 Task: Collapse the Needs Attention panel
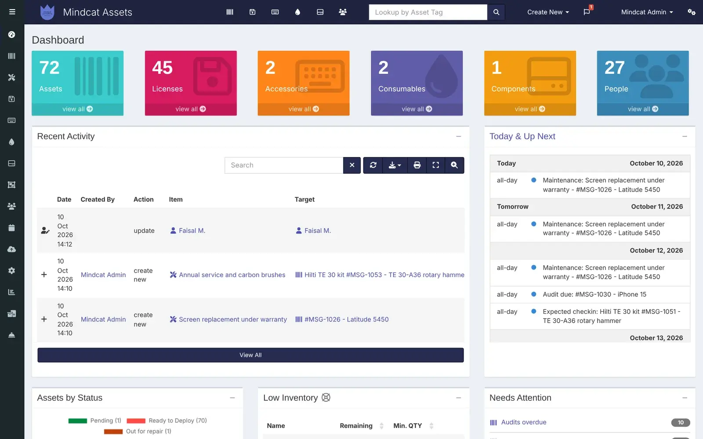(x=685, y=398)
